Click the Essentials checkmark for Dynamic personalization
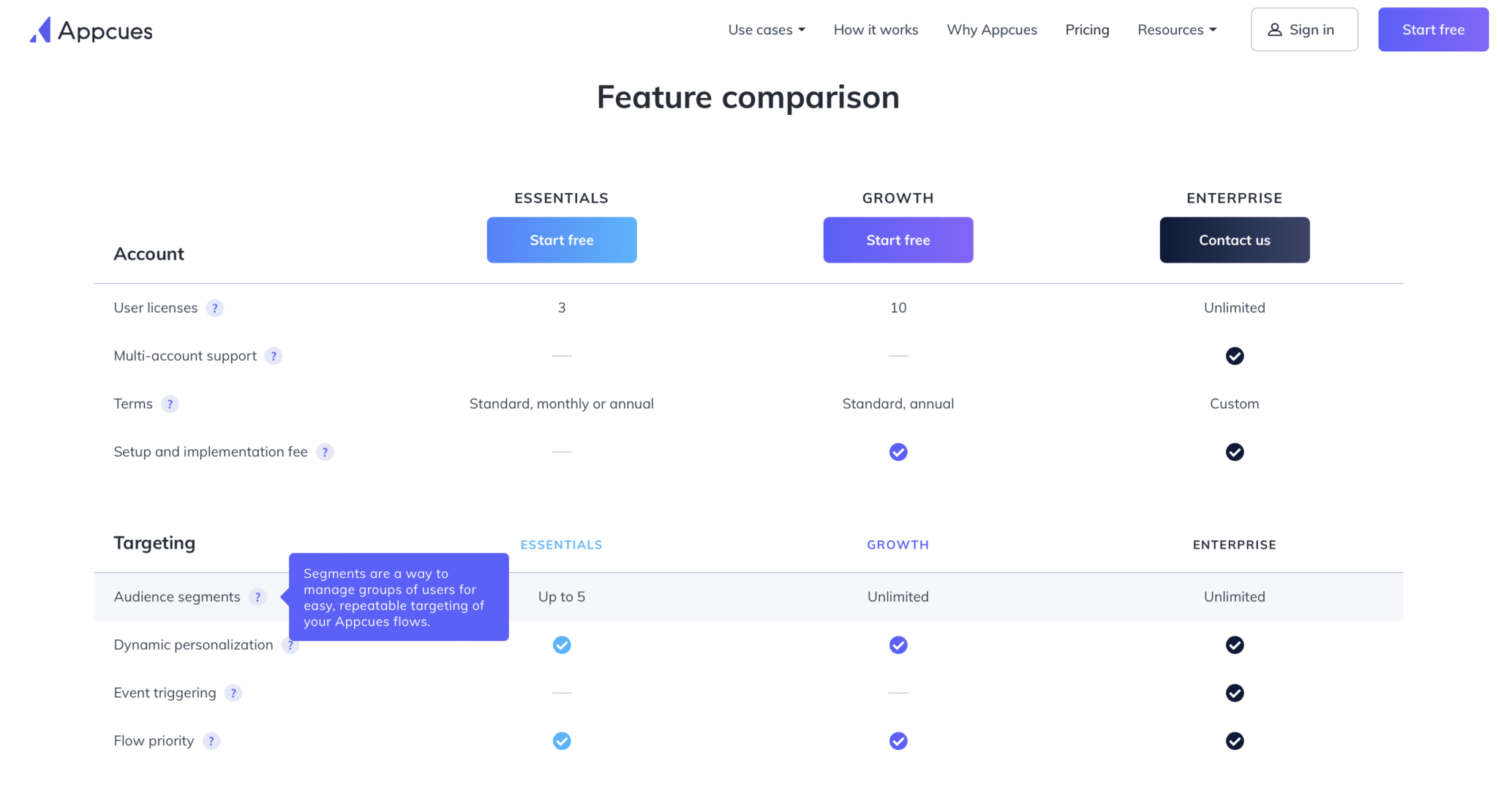This screenshot has width=1498, height=793. (562, 645)
